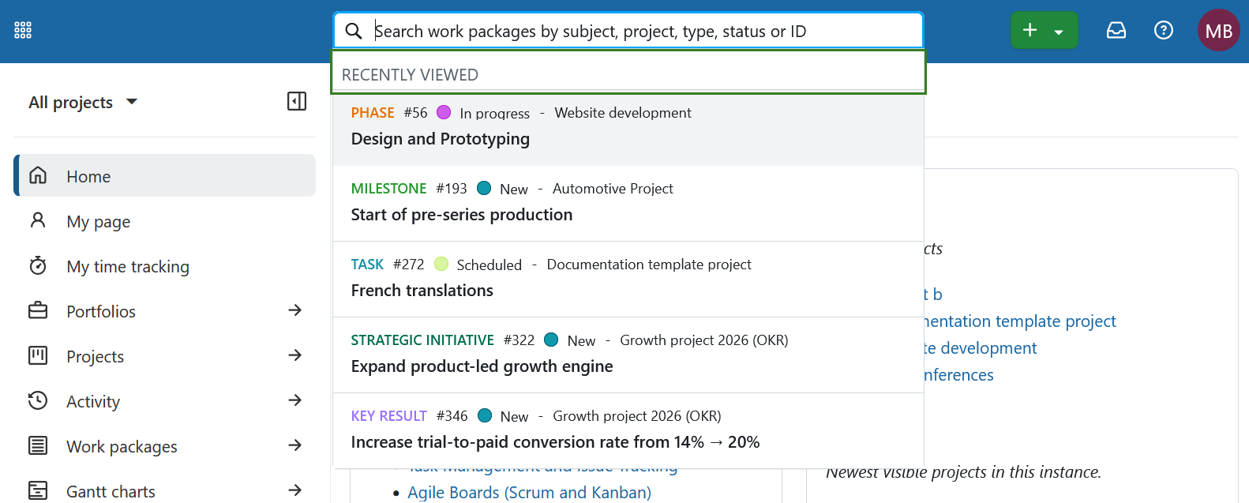Click the PHASE type label
The image size is (1249, 503).
click(373, 113)
